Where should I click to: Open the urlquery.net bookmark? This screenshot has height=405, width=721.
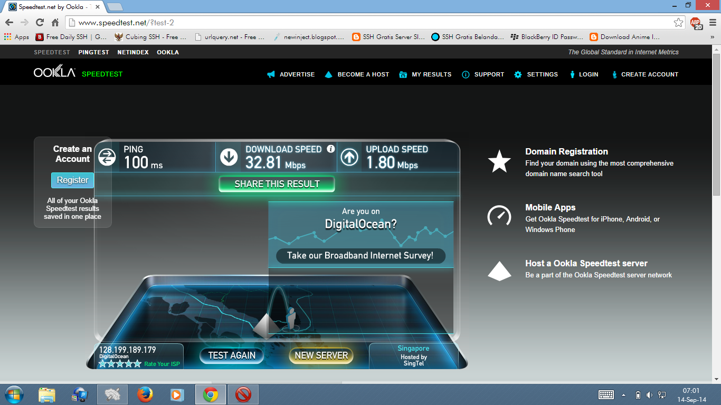[230, 37]
